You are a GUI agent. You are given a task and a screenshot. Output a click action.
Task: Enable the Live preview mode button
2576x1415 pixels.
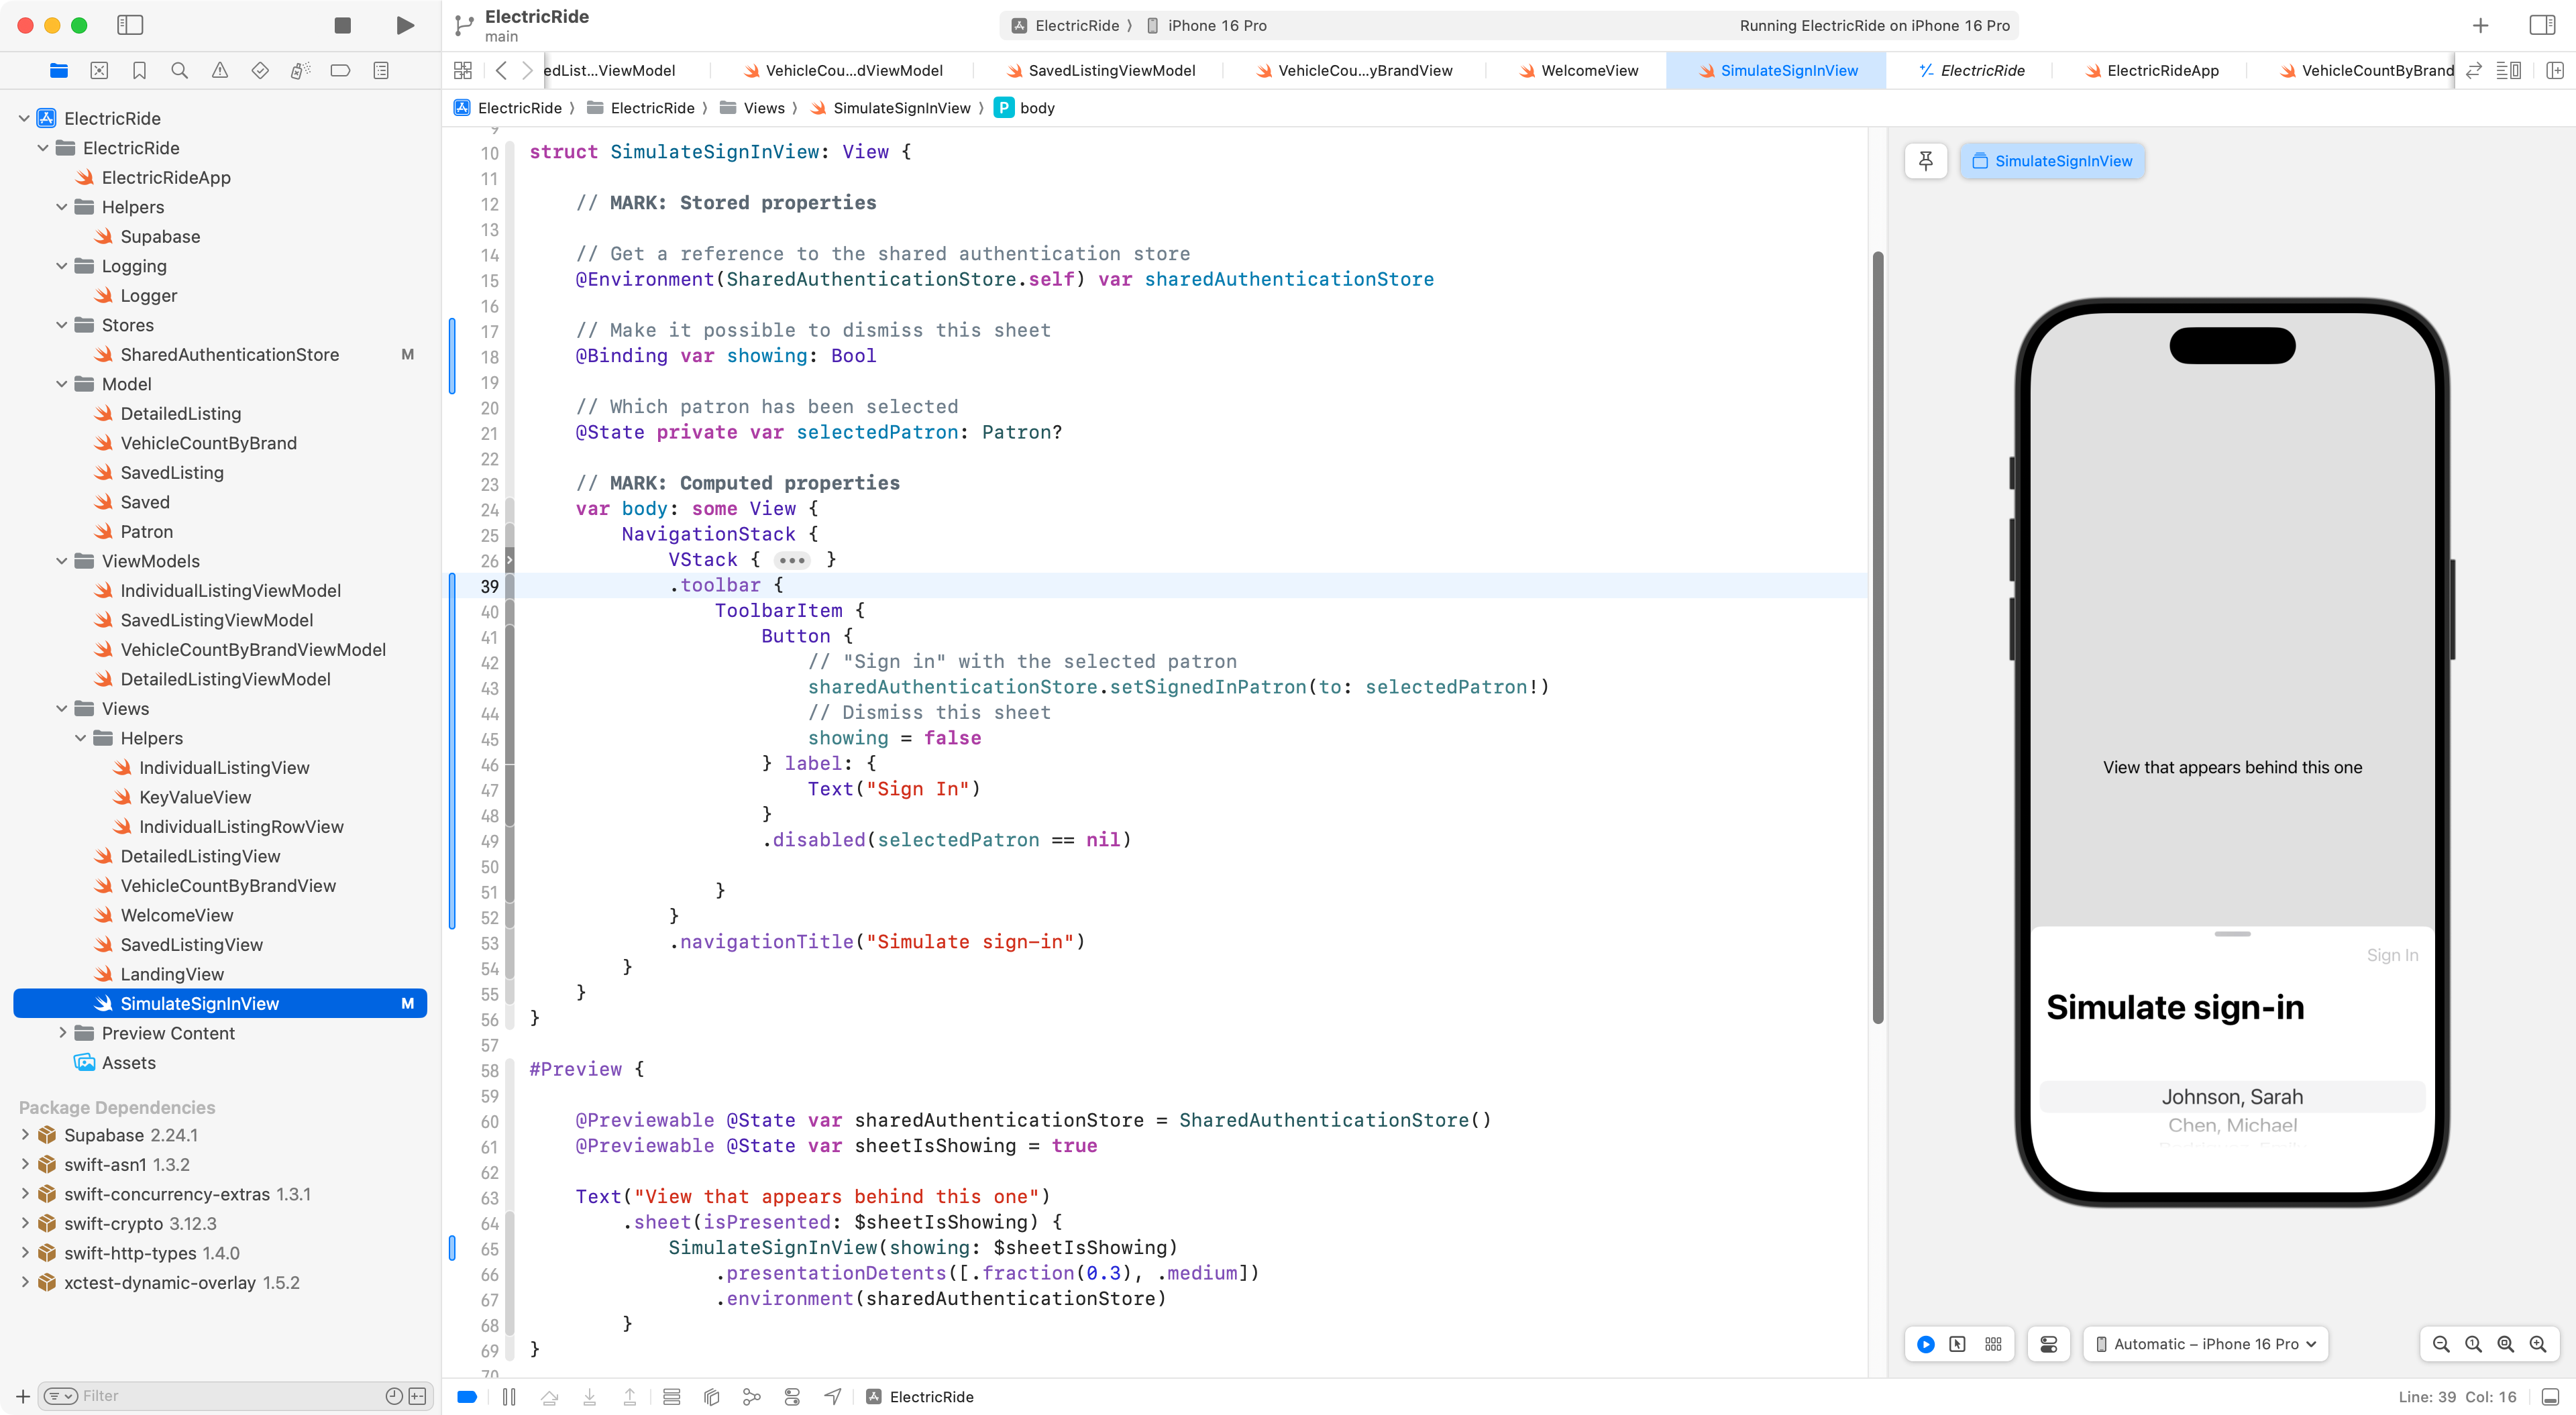coord(1926,1344)
